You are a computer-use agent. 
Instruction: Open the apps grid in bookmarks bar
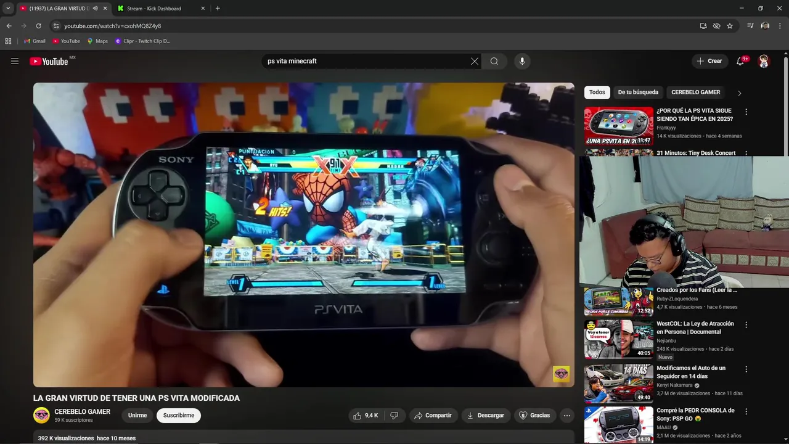(x=8, y=41)
